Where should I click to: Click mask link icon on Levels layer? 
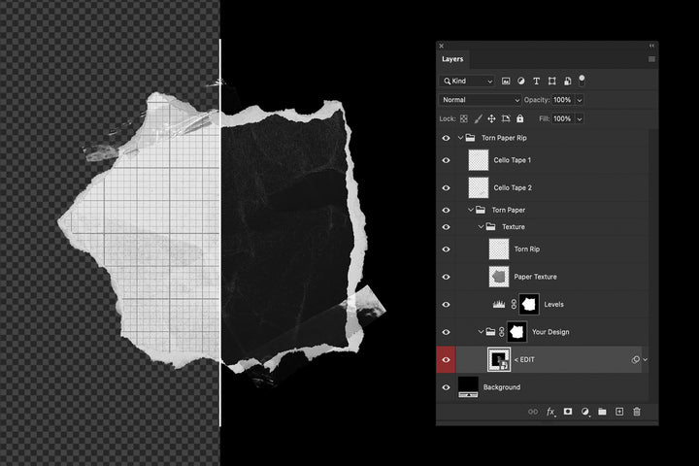tap(514, 305)
